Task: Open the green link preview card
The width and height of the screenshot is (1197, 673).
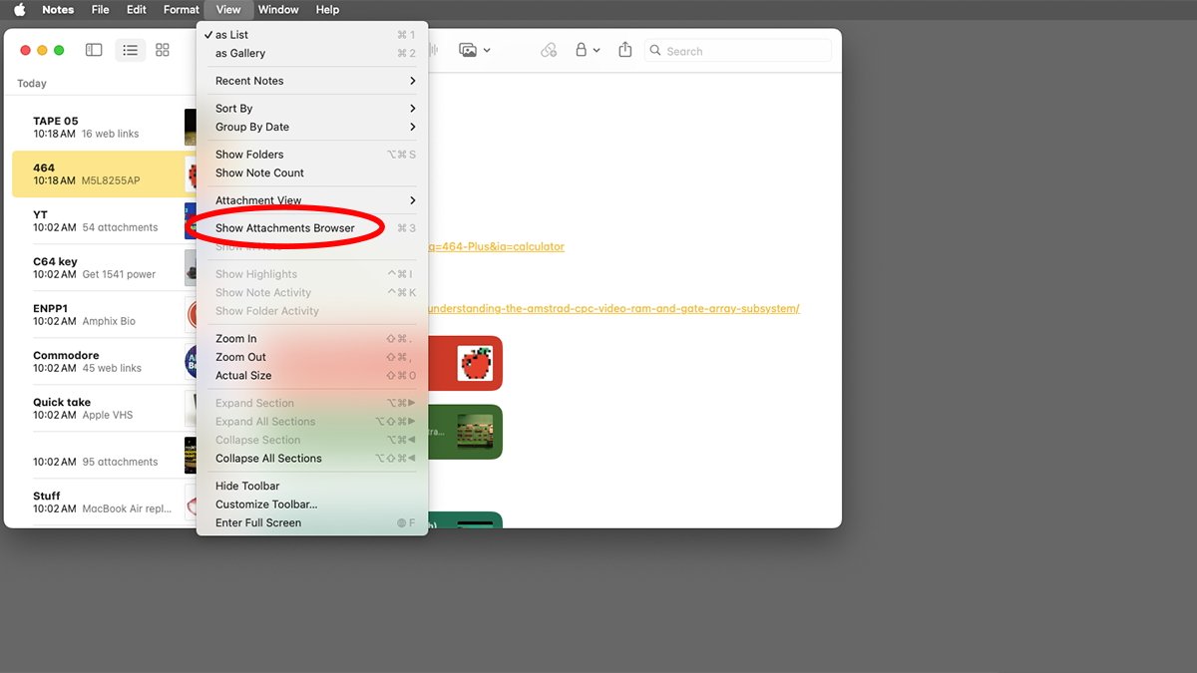Action: 465,432
